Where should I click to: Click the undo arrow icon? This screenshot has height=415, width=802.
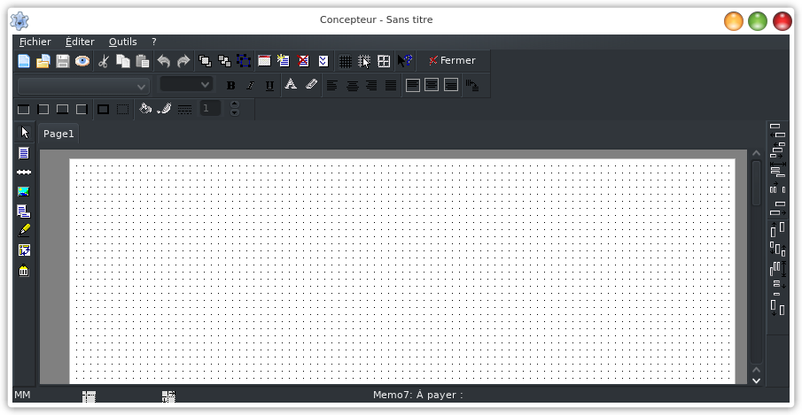click(164, 61)
